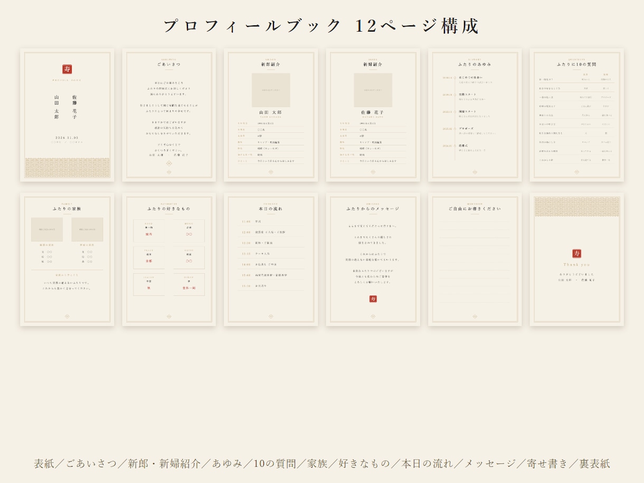Viewport: 644px width, 483px height.
Task: Click the プロポーズ entry in the timeline
Action: [466, 128]
